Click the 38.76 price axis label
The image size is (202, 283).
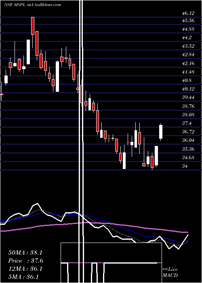[188, 106]
